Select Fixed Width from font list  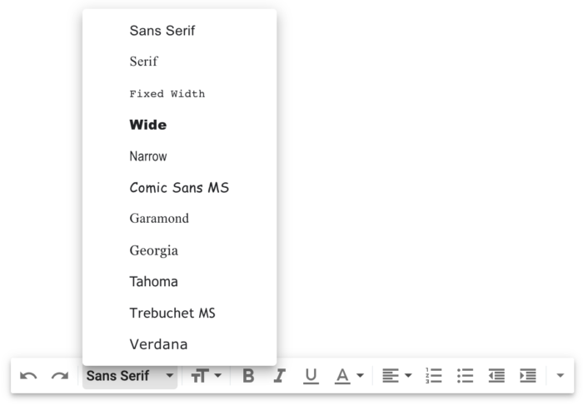(167, 94)
